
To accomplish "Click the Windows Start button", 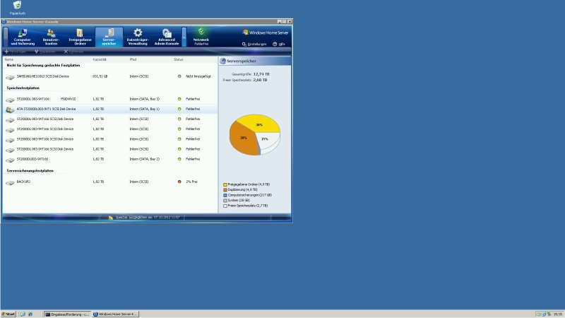I will [9, 314].
